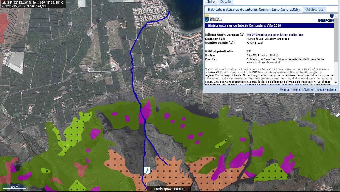Click the Año 2016 (véase Nota) date value
The height and width of the screenshot is (192, 340).
263,55
